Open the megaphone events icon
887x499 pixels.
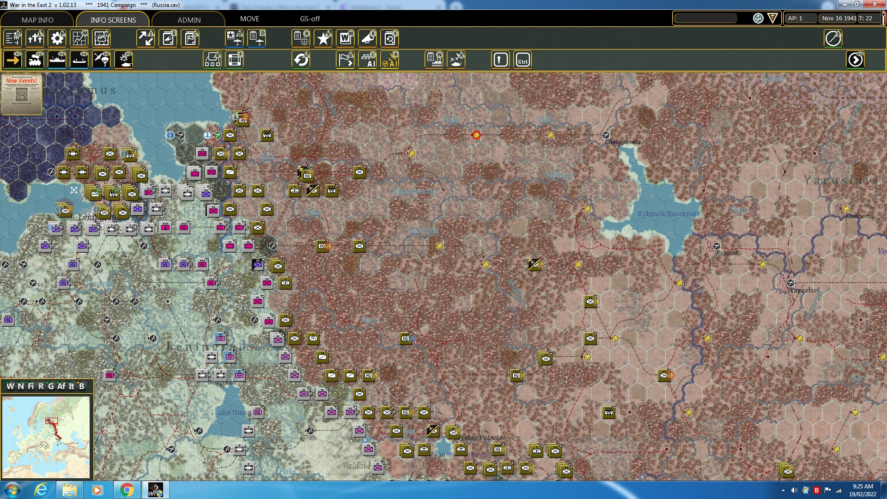click(x=367, y=38)
